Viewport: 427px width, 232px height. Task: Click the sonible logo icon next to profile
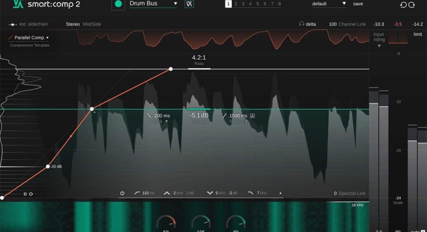[189, 4]
